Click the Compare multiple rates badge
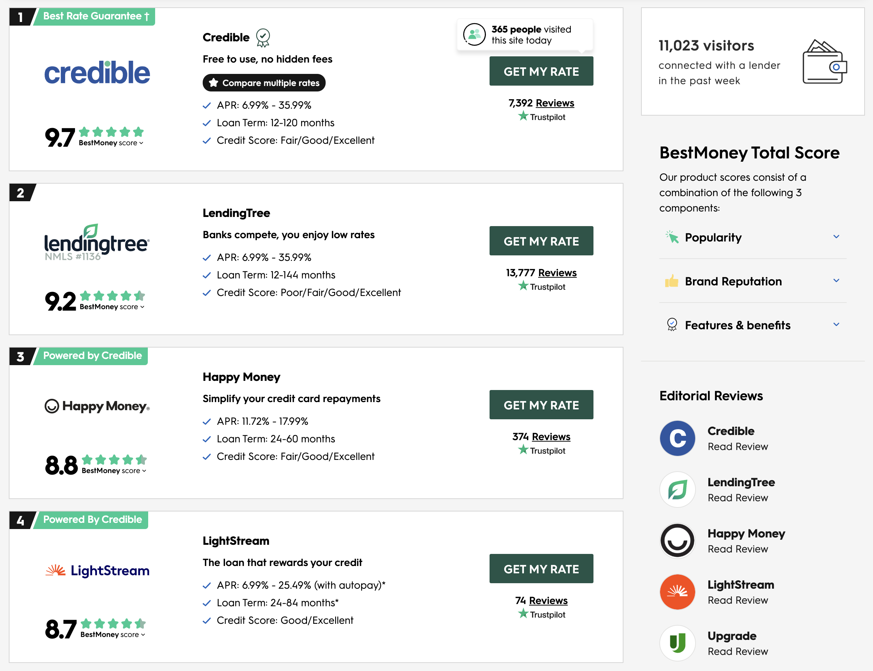The image size is (873, 671). coord(264,83)
